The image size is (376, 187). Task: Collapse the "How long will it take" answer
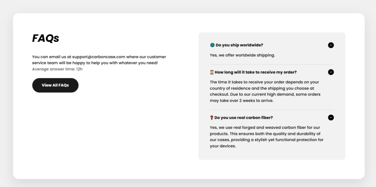pyautogui.click(x=331, y=72)
